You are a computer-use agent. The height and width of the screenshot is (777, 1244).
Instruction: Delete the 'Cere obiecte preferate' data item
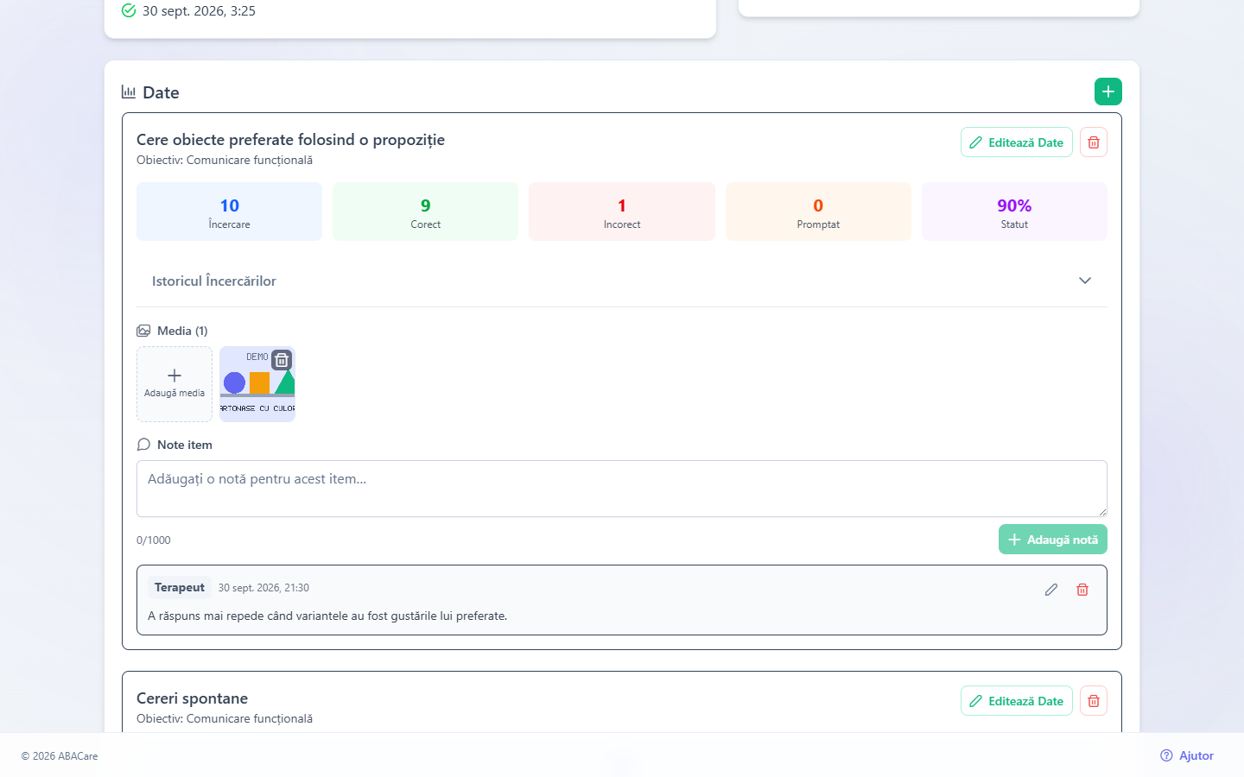point(1094,142)
